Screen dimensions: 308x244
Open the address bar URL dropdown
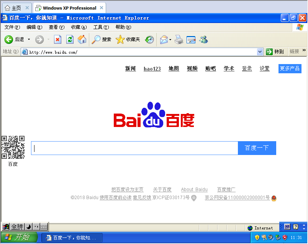[260, 52]
